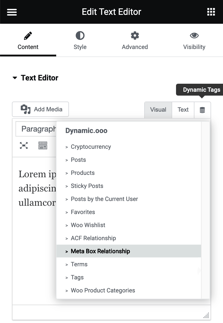Open the hamburger menu

[12, 12]
